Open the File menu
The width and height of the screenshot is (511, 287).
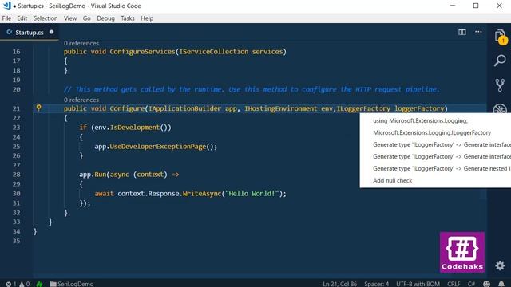pyautogui.click(x=6, y=18)
